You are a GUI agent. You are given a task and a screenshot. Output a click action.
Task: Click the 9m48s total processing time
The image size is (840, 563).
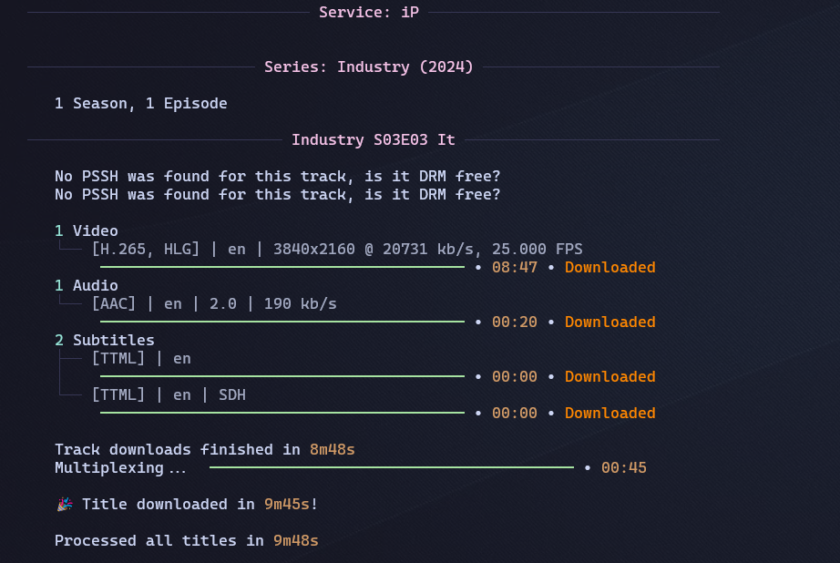pyautogui.click(x=295, y=540)
